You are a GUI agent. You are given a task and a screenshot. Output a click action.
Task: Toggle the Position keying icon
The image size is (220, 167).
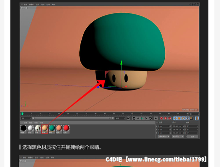tap(175, 119)
